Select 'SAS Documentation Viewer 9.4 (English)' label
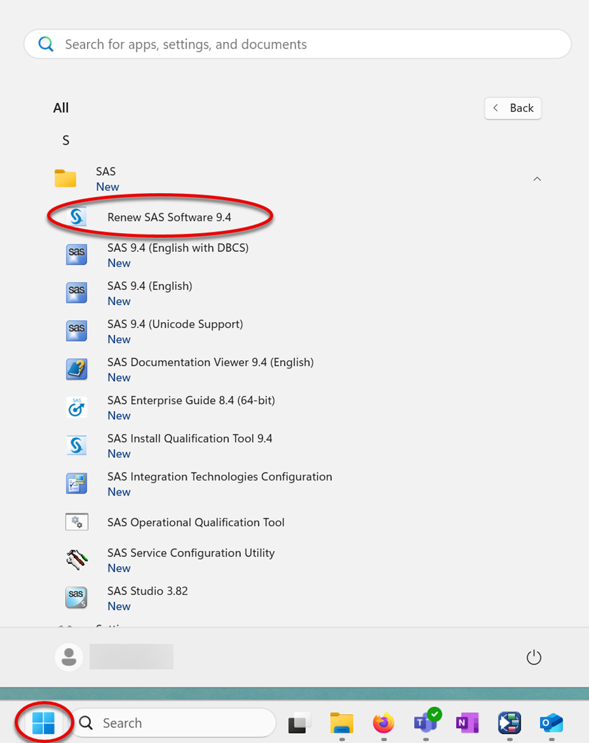Image resolution: width=589 pixels, height=743 pixels. 210,363
